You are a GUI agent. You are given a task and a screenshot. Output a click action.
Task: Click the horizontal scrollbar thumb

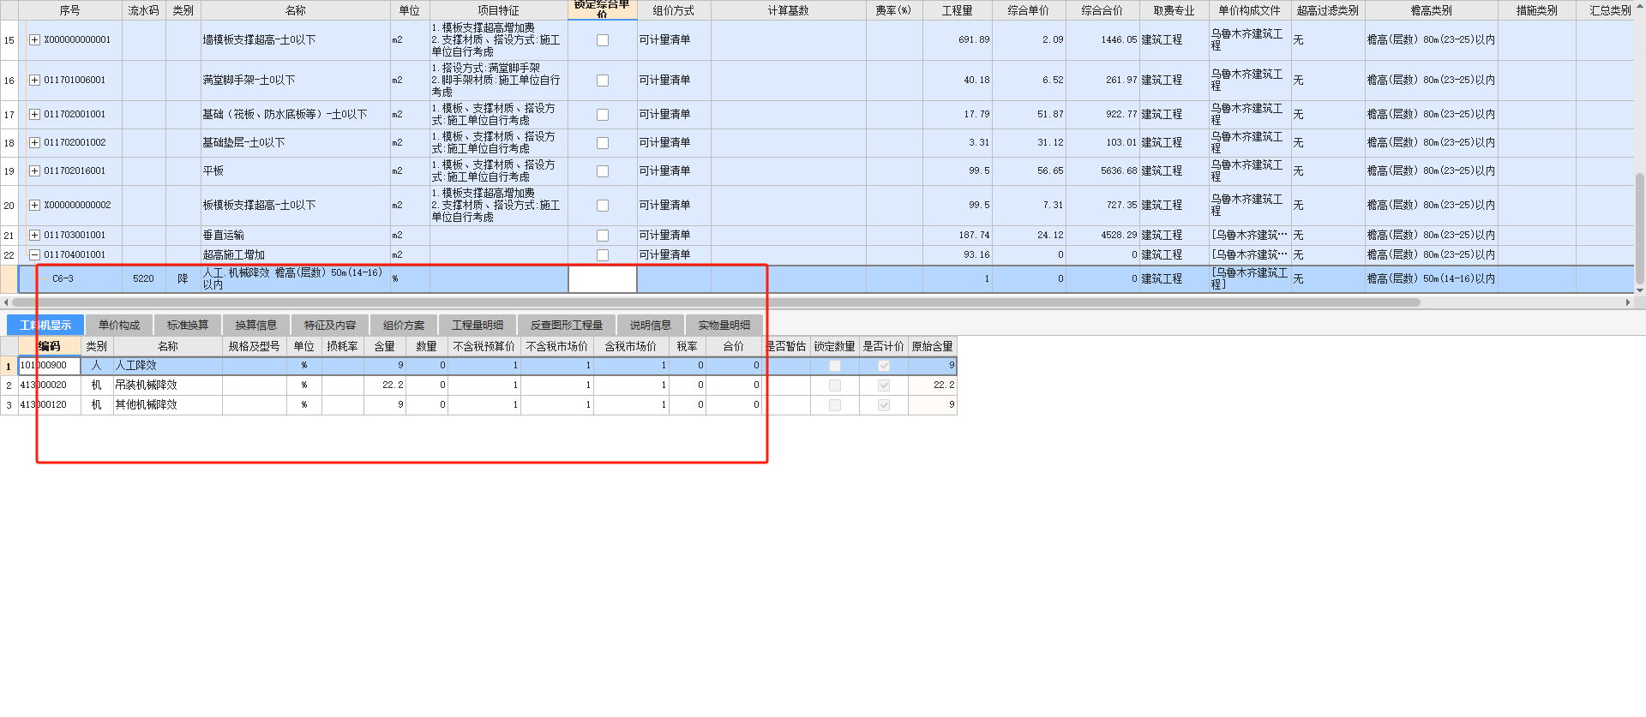(x=716, y=302)
